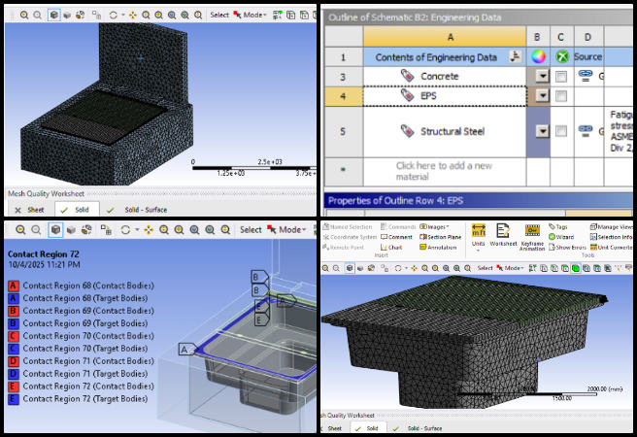Image resolution: width=637 pixels, height=437 pixels.
Task: Open the Keyframe Animation tool
Action: click(x=532, y=235)
